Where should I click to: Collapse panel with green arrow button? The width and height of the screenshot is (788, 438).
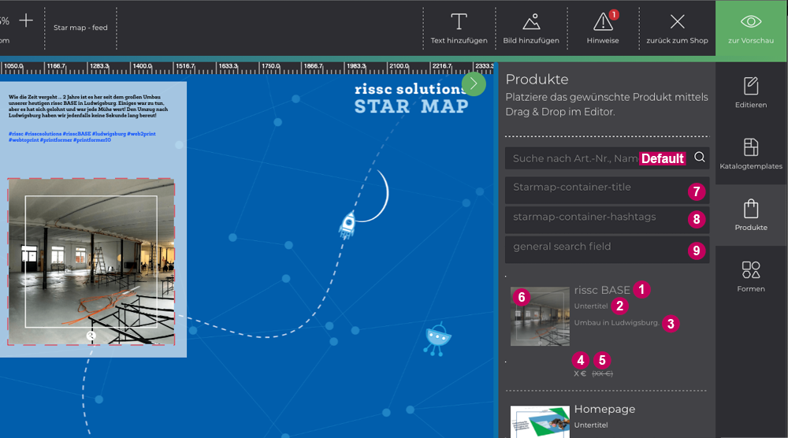click(x=474, y=84)
